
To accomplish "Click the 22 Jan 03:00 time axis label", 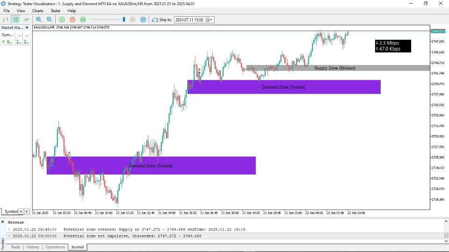I will click(356, 213).
